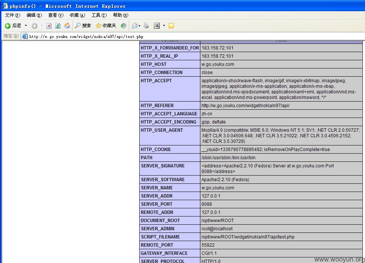Click the Back arrow icon
Image resolution: width=365 pixels, height=263 pixels.
coord(8,26)
